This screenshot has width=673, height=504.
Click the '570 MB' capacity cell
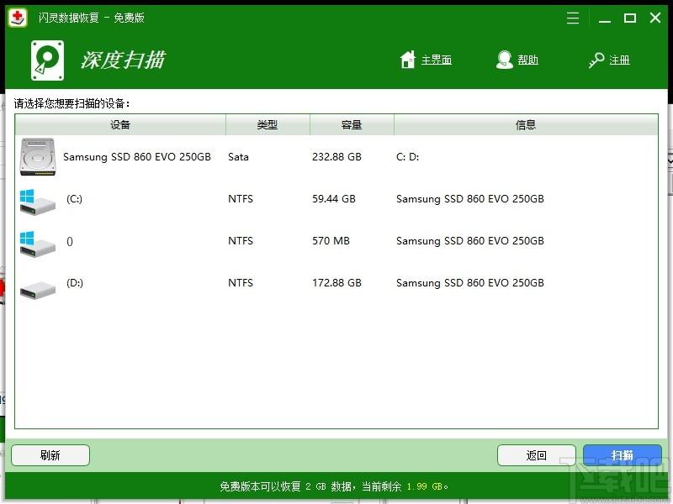tap(331, 241)
